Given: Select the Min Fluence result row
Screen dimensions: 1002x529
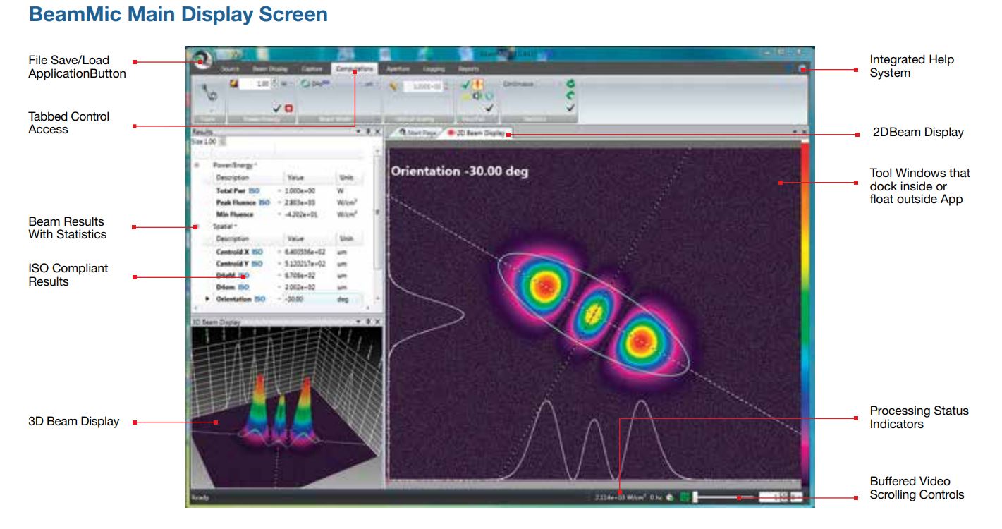Looking at the screenshot, I should click(x=288, y=214).
